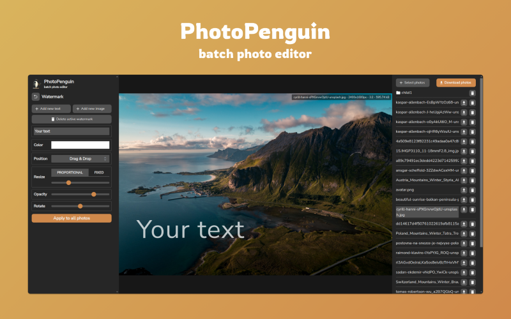Screen dimensions: 511x319
Task: Click the Rotate slider handle
Action: (80, 206)
